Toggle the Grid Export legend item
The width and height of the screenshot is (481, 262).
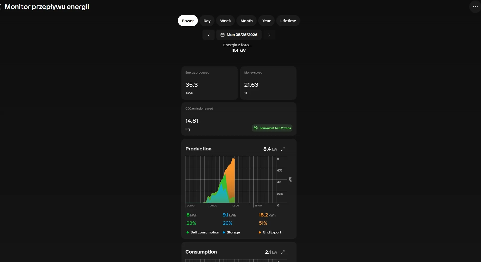270,232
